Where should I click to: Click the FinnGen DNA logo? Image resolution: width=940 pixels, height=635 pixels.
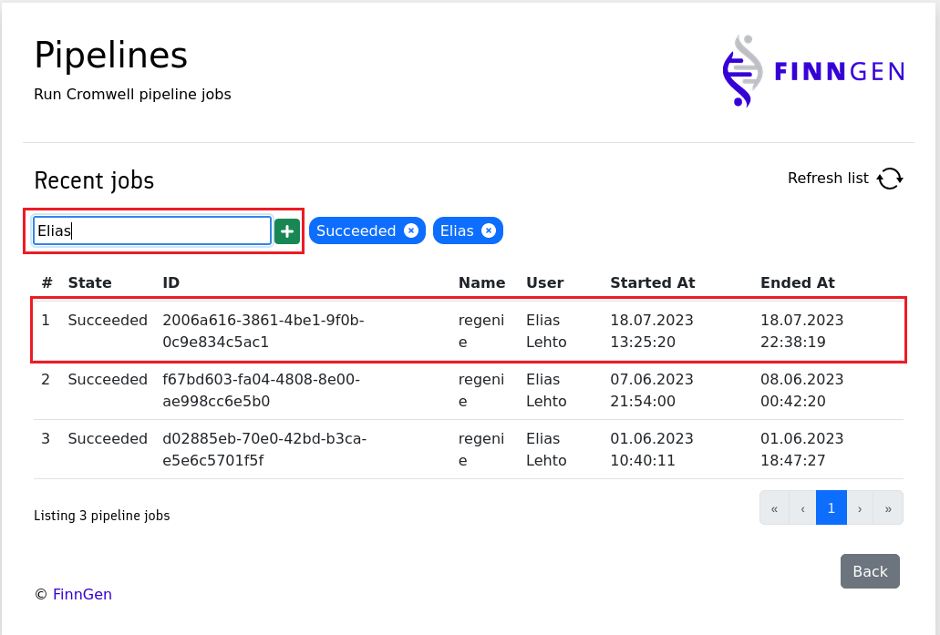(x=812, y=71)
